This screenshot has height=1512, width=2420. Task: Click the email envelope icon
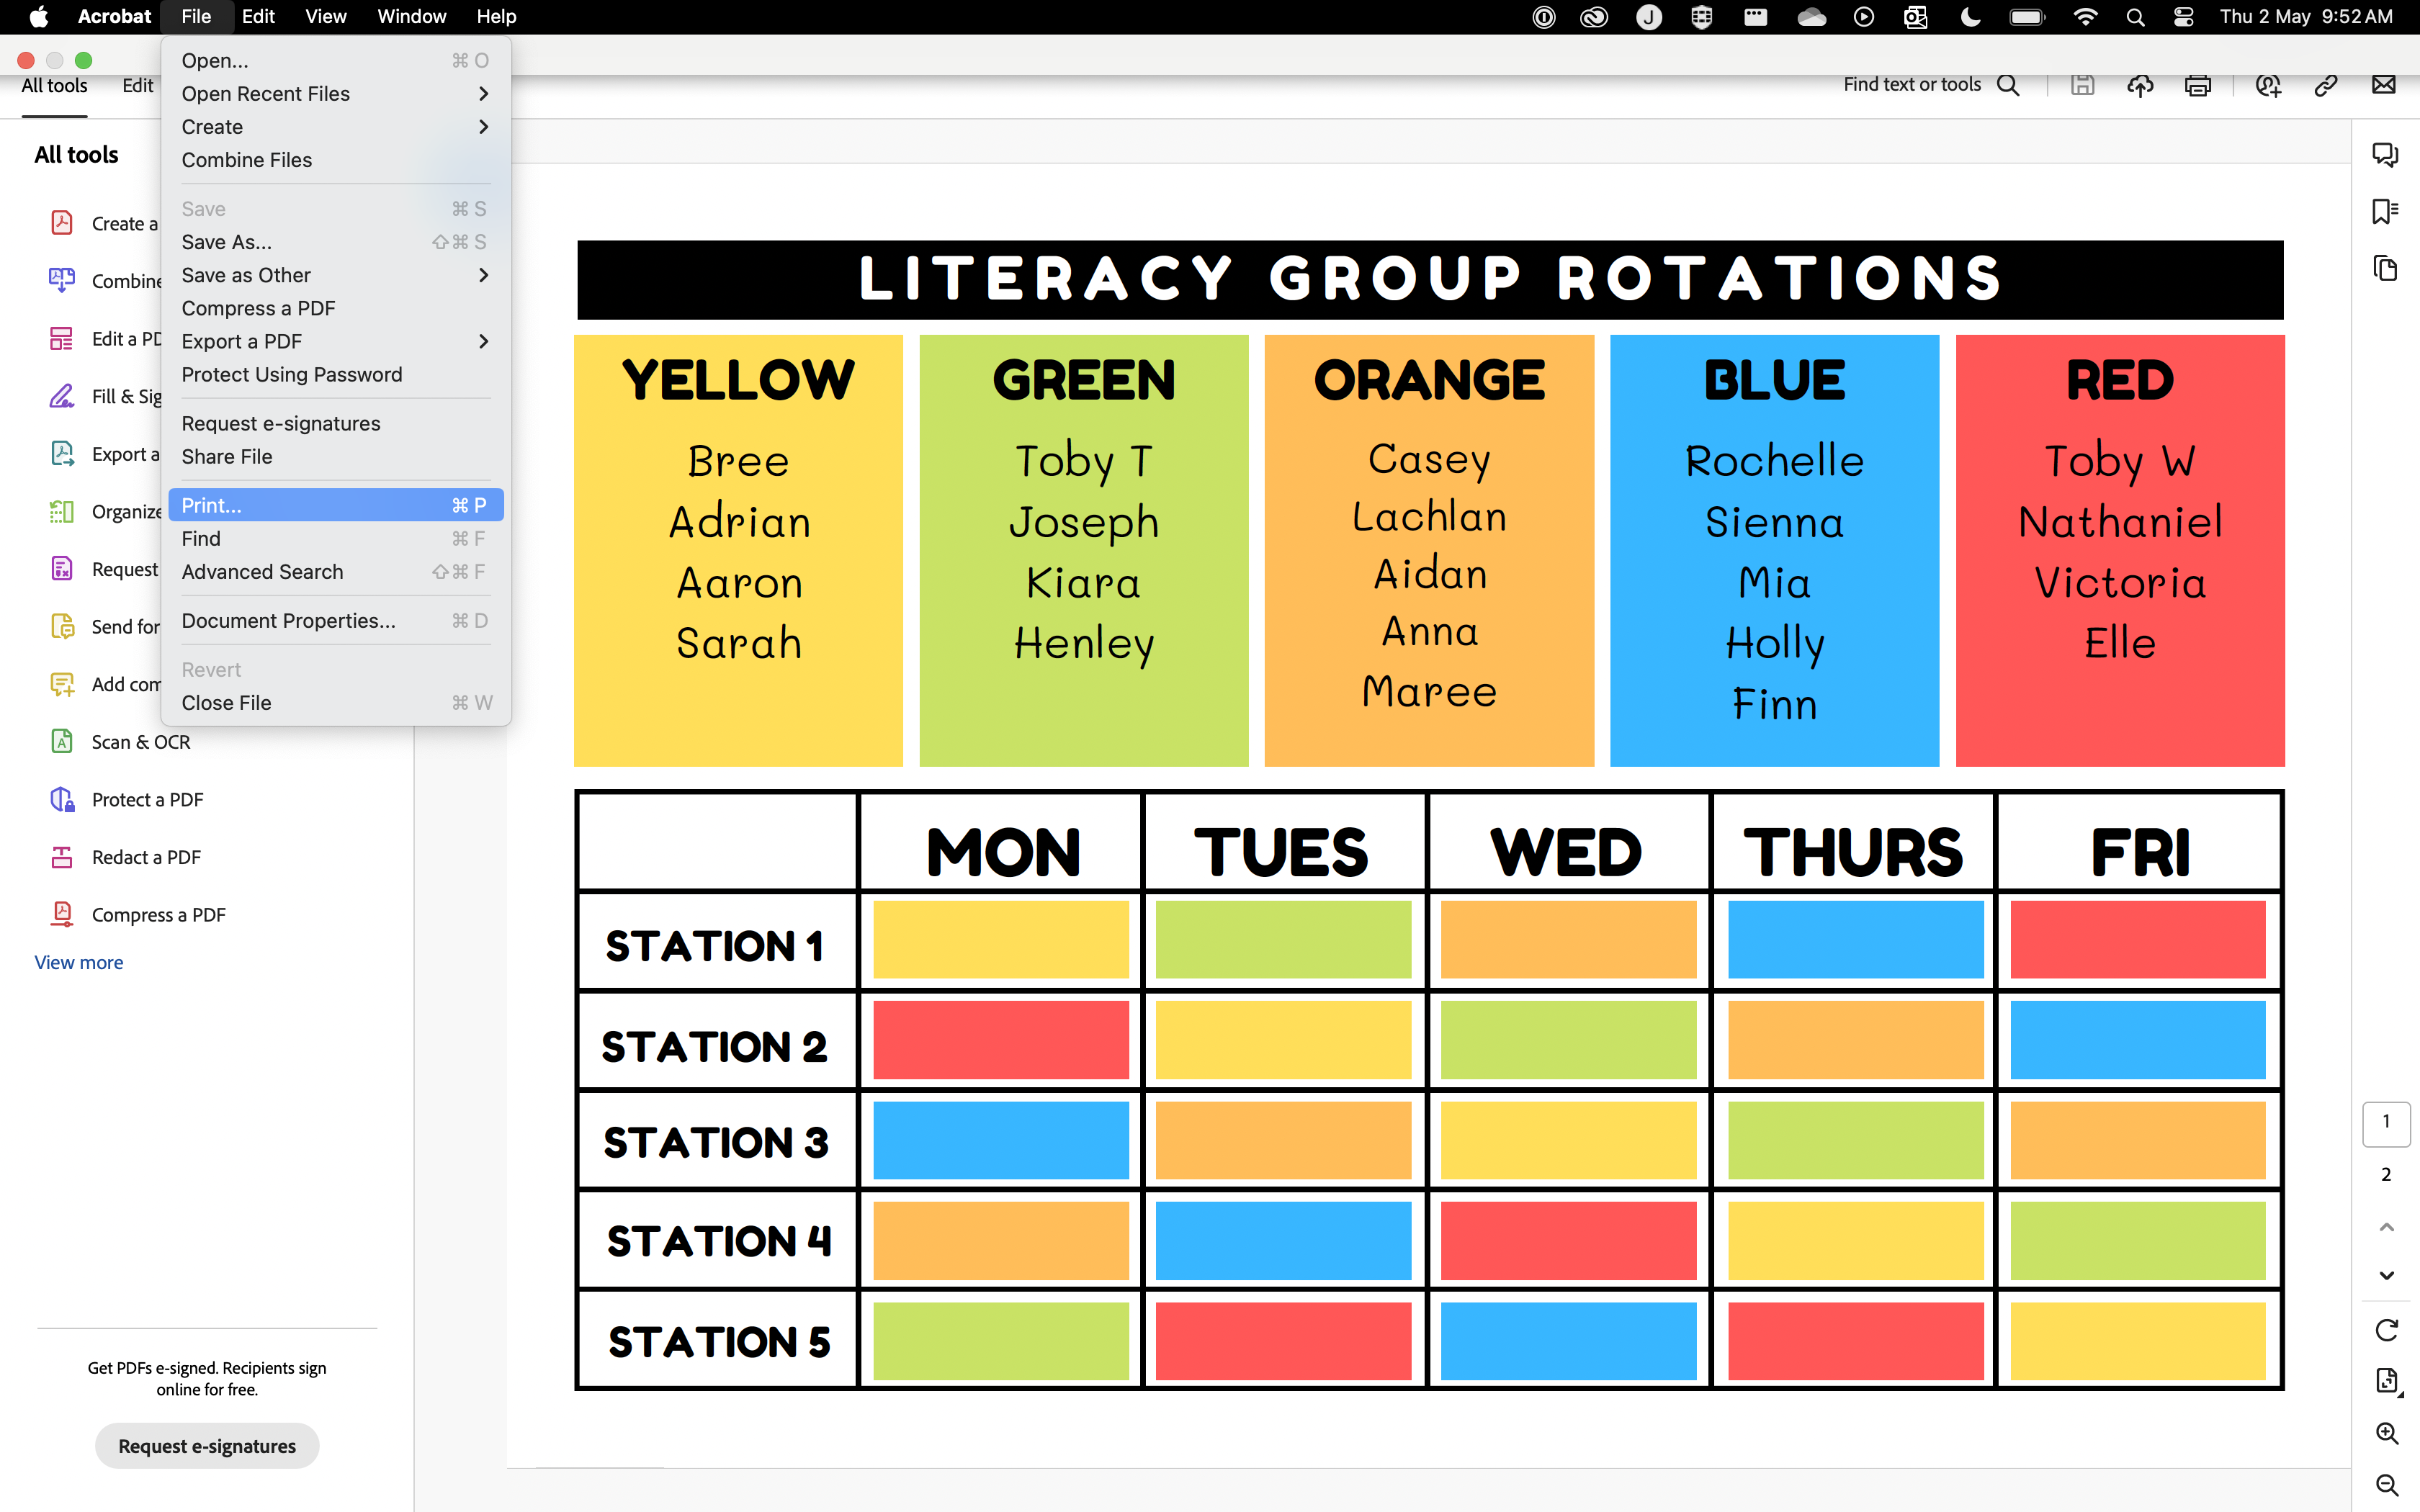click(x=2383, y=85)
